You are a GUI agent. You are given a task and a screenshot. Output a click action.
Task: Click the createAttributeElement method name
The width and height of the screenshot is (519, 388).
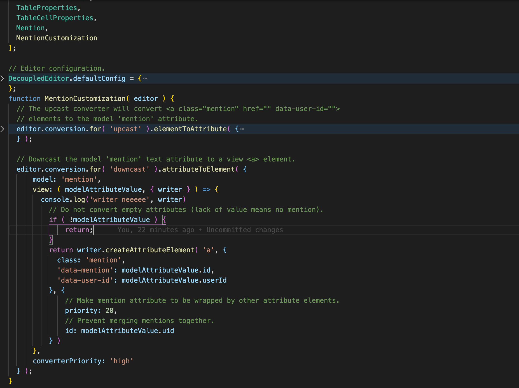point(150,250)
